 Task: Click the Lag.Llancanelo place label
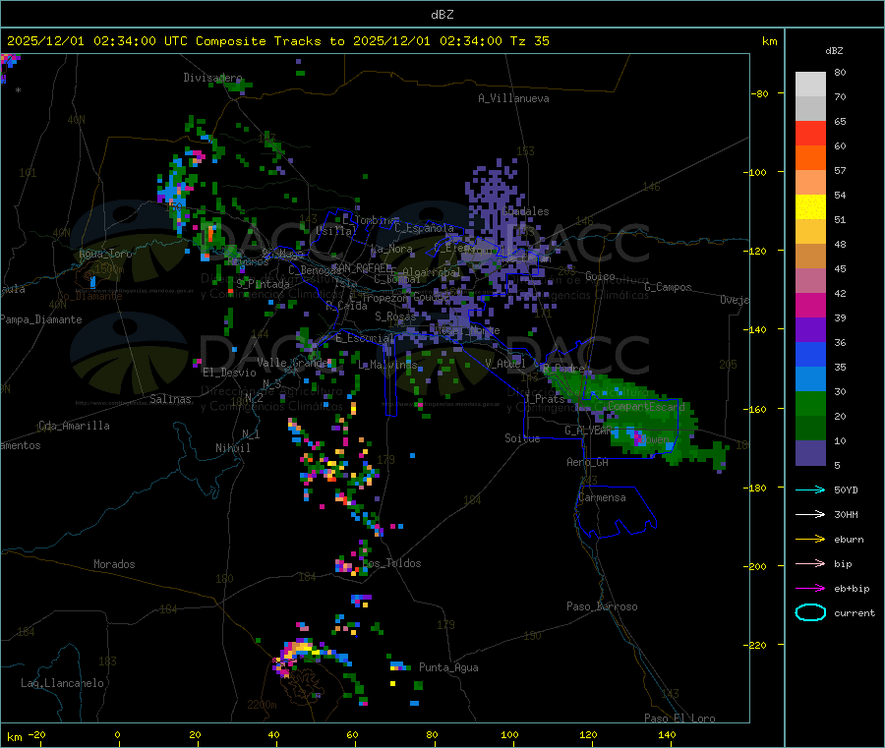point(62,683)
